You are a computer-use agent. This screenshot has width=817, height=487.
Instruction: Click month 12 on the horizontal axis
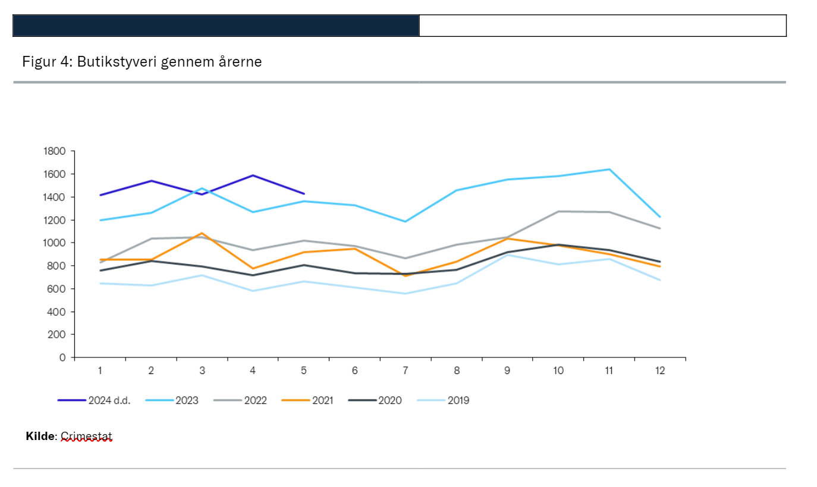(x=660, y=370)
